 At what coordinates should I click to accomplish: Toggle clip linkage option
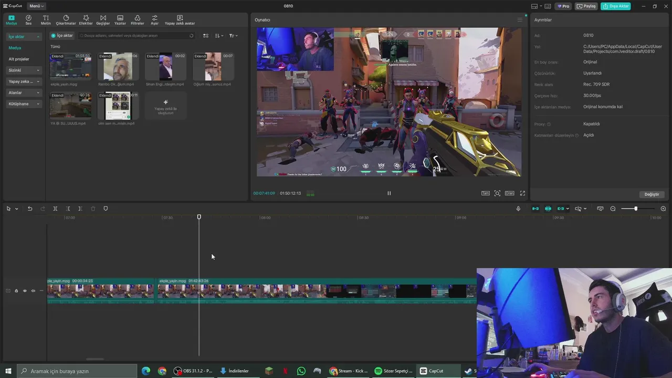point(561,208)
